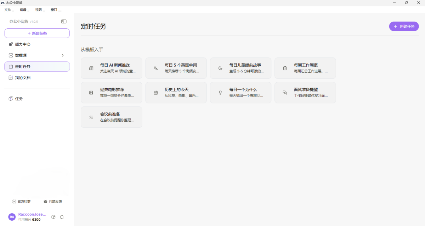Expand the 数据源 chevron arrow
This screenshot has width=425, height=226.
tap(63, 55)
